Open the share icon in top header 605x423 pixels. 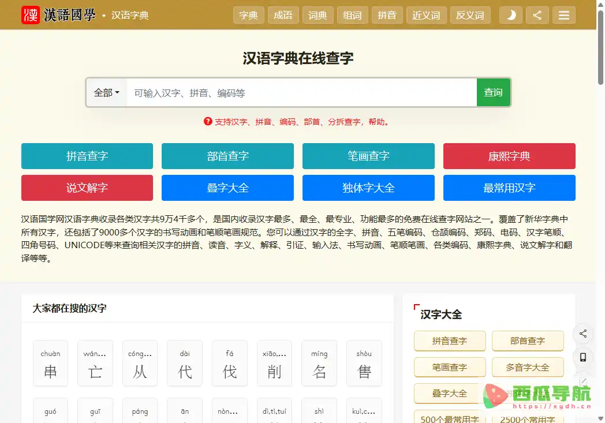coord(537,15)
